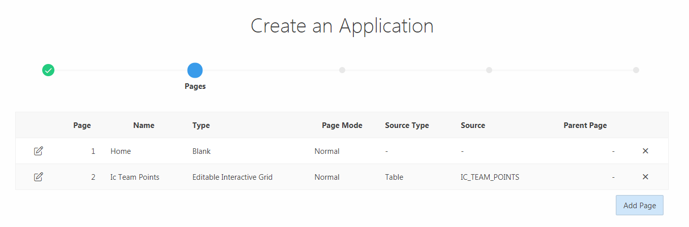
Task: Jump to the fourth wizard step dot
Action: coord(489,70)
